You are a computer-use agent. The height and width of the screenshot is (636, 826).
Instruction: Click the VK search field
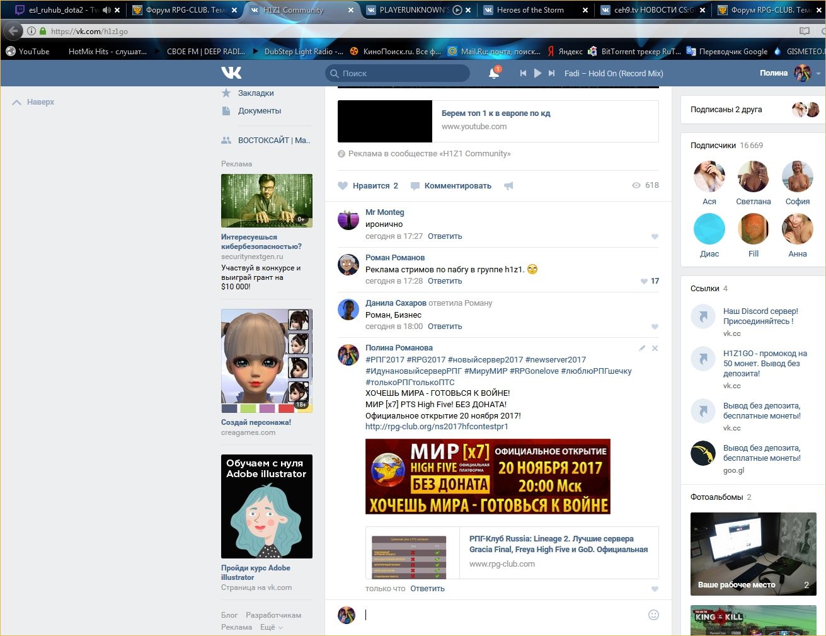coord(398,73)
